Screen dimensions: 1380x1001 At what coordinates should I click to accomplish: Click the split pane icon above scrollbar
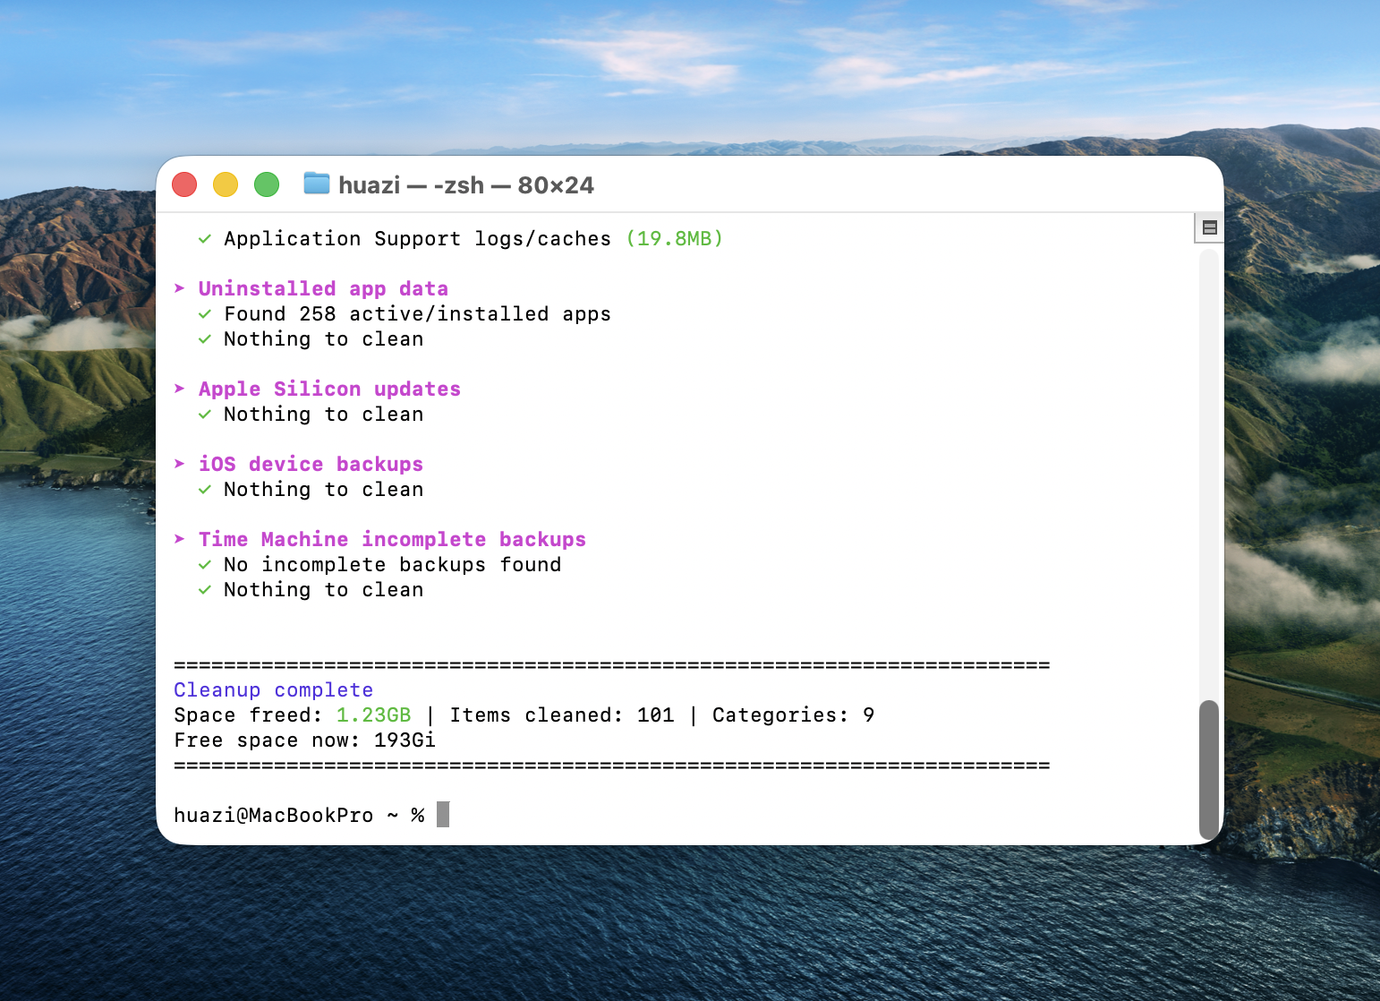1209,227
